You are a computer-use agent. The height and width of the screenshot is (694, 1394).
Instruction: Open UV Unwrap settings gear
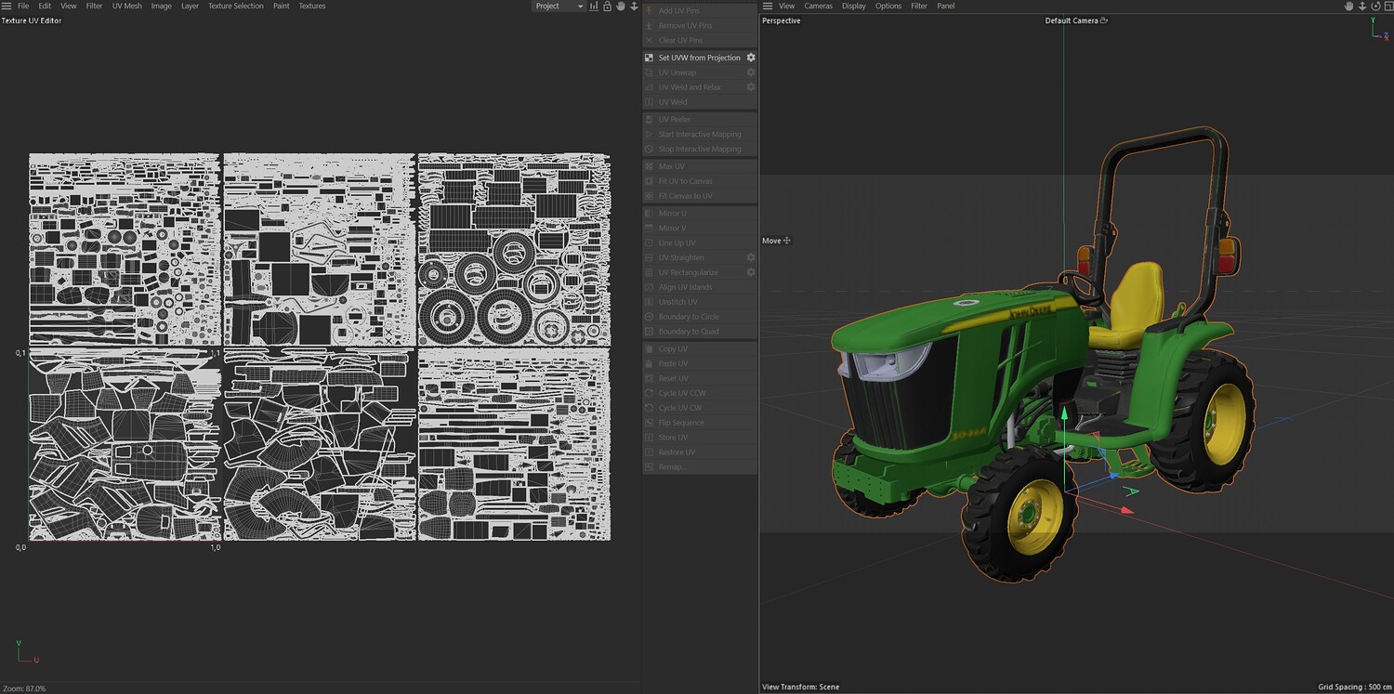(751, 72)
